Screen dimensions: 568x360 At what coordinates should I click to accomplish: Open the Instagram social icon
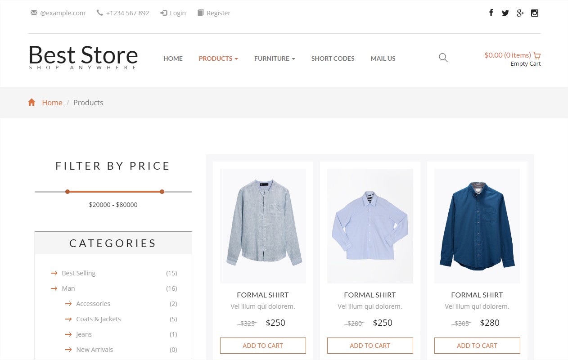pyautogui.click(x=535, y=13)
